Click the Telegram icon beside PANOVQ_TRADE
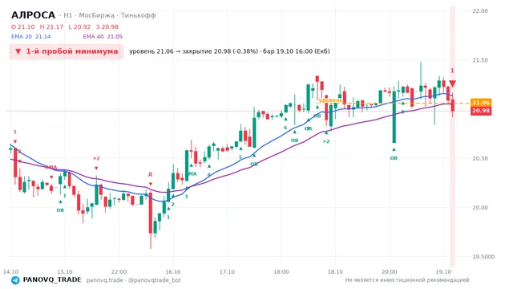The height and width of the screenshot is (289, 513). [15, 280]
